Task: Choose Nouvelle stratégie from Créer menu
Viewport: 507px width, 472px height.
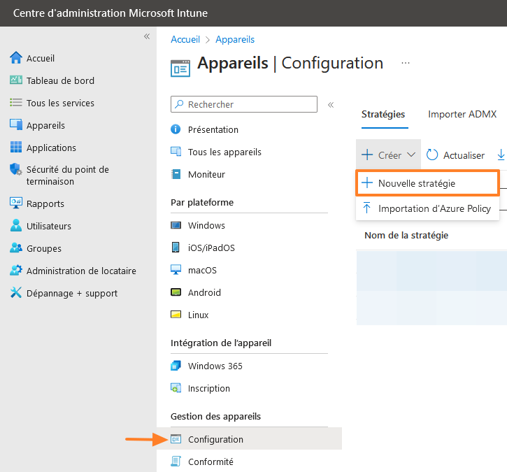Action: pyautogui.click(x=427, y=183)
